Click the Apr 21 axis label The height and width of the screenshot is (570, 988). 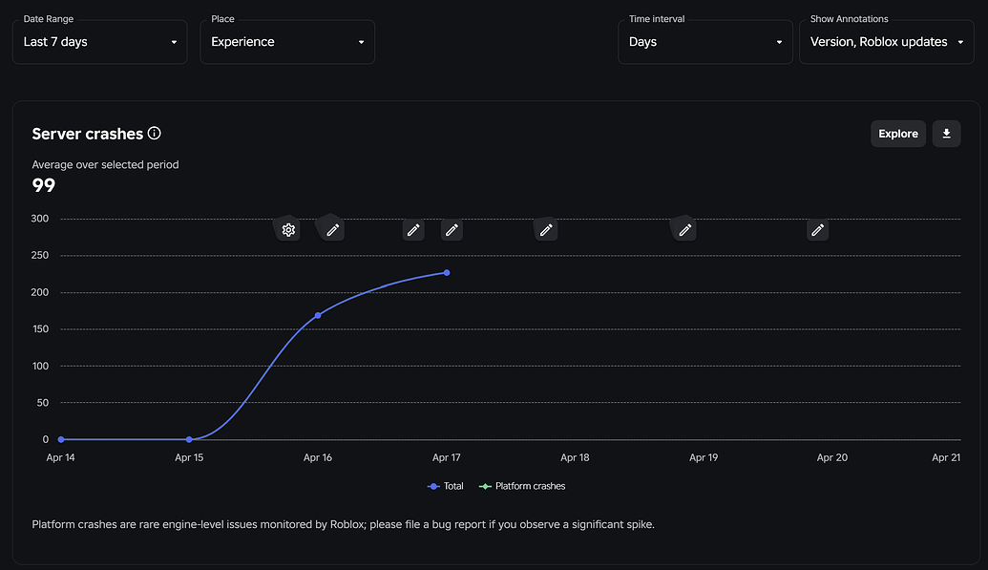pos(946,457)
